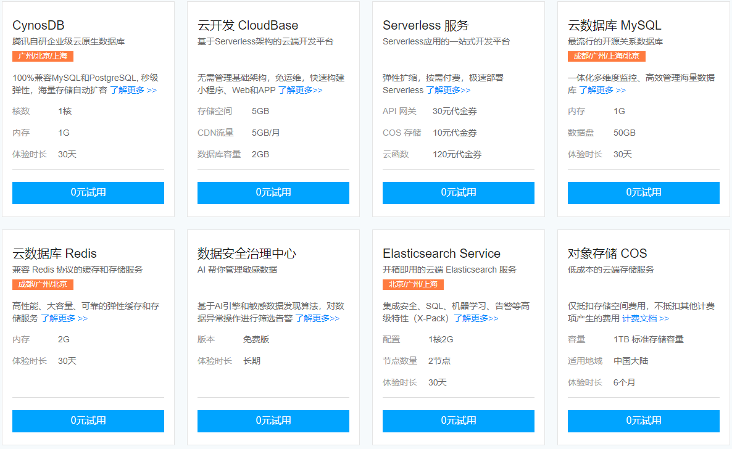The image size is (732, 449).
Task: Click 了解更多 in the 云数据库 MySQL card
Action: pos(602,90)
